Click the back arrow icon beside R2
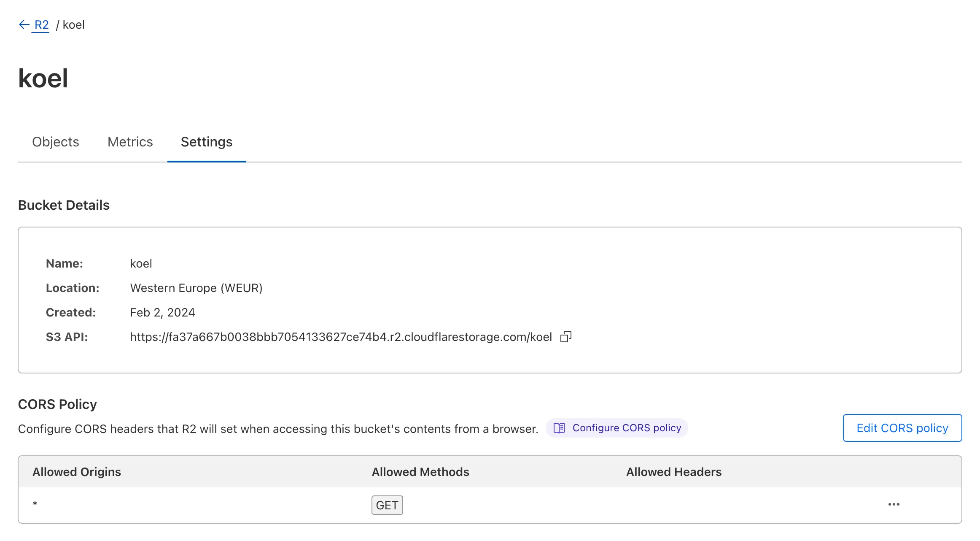Image resolution: width=980 pixels, height=541 pixels. tap(24, 25)
